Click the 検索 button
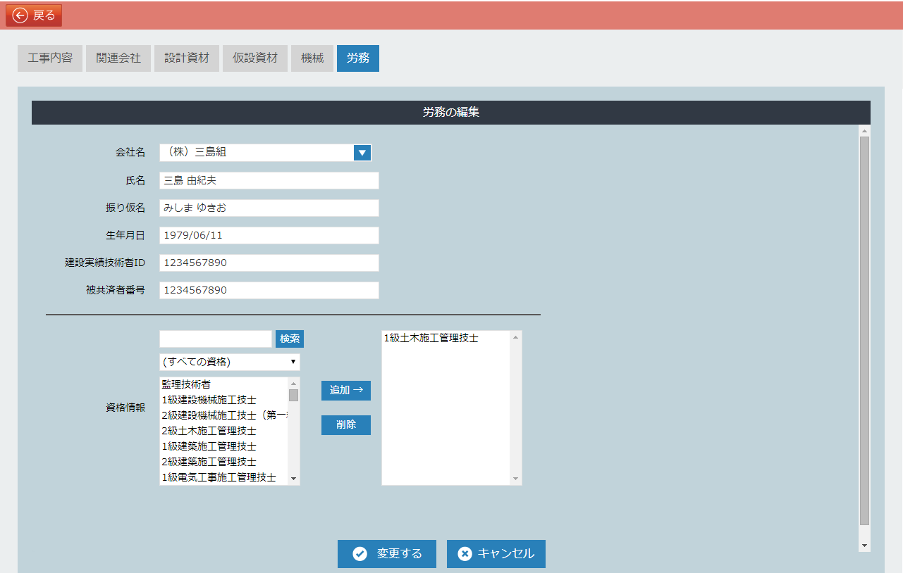The width and height of the screenshot is (903, 573). 290,339
